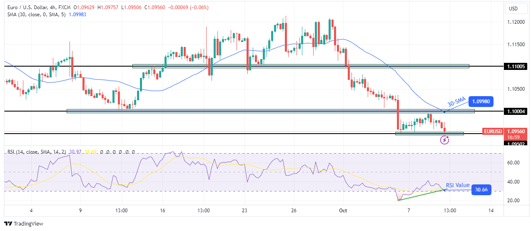Click the RSI Value text annotation

458,185
